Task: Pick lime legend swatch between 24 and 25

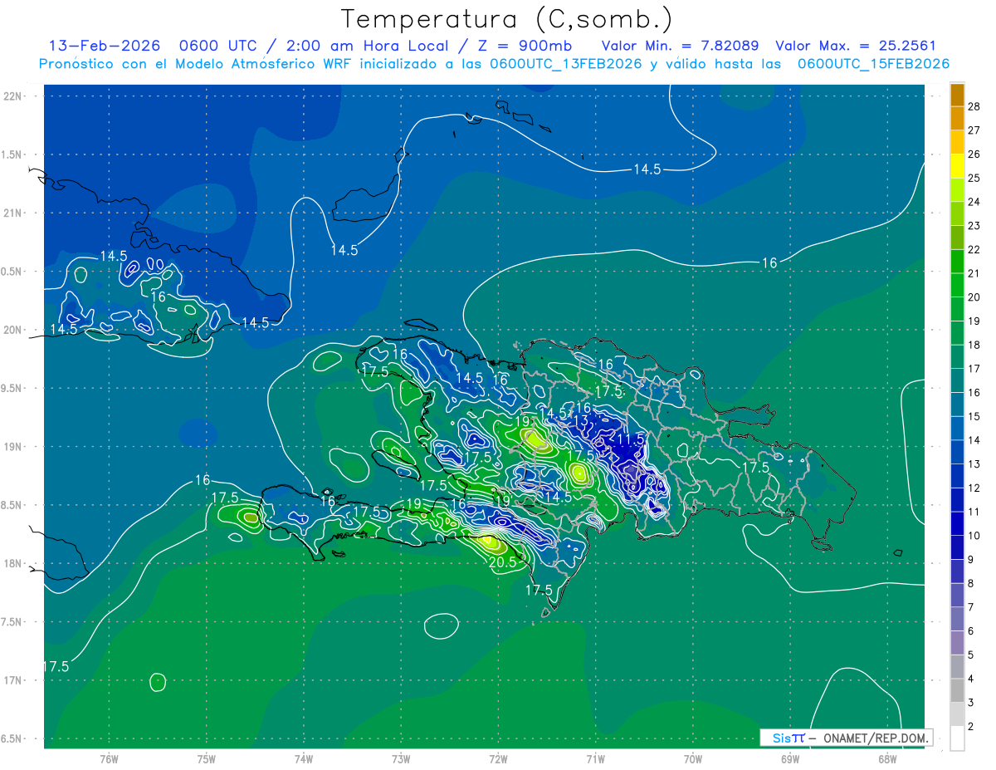Action: (x=957, y=189)
